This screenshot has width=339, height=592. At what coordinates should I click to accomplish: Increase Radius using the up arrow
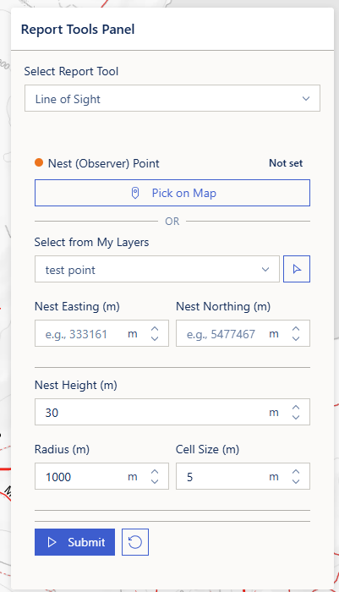click(x=155, y=472)
